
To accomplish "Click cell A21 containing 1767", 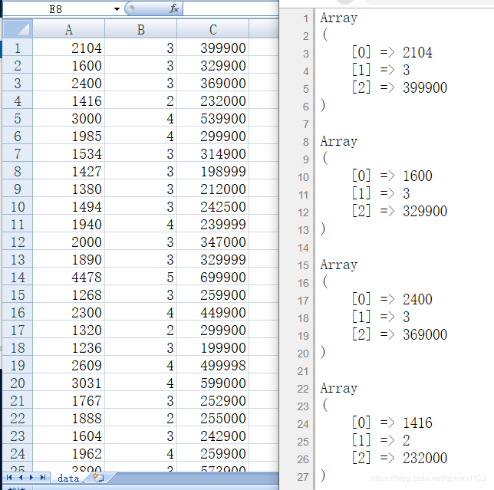I will pyautogui.click(x=69, y=400).
